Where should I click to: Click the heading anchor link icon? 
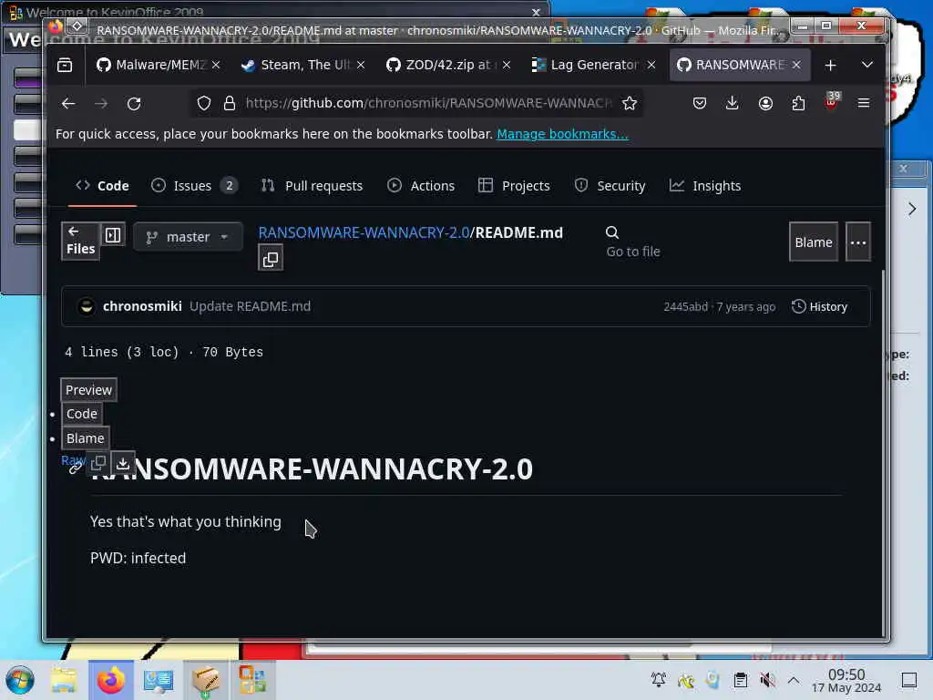click(75, 469)
